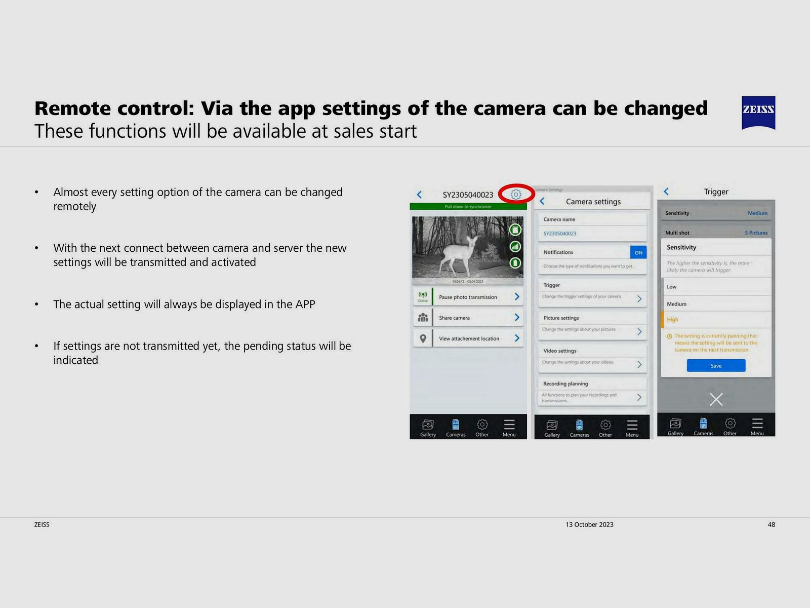Tap the signal strength icon on deer photo

tap(515, 247)
